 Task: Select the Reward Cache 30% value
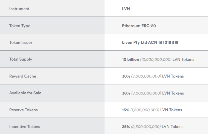pos(126,76)
